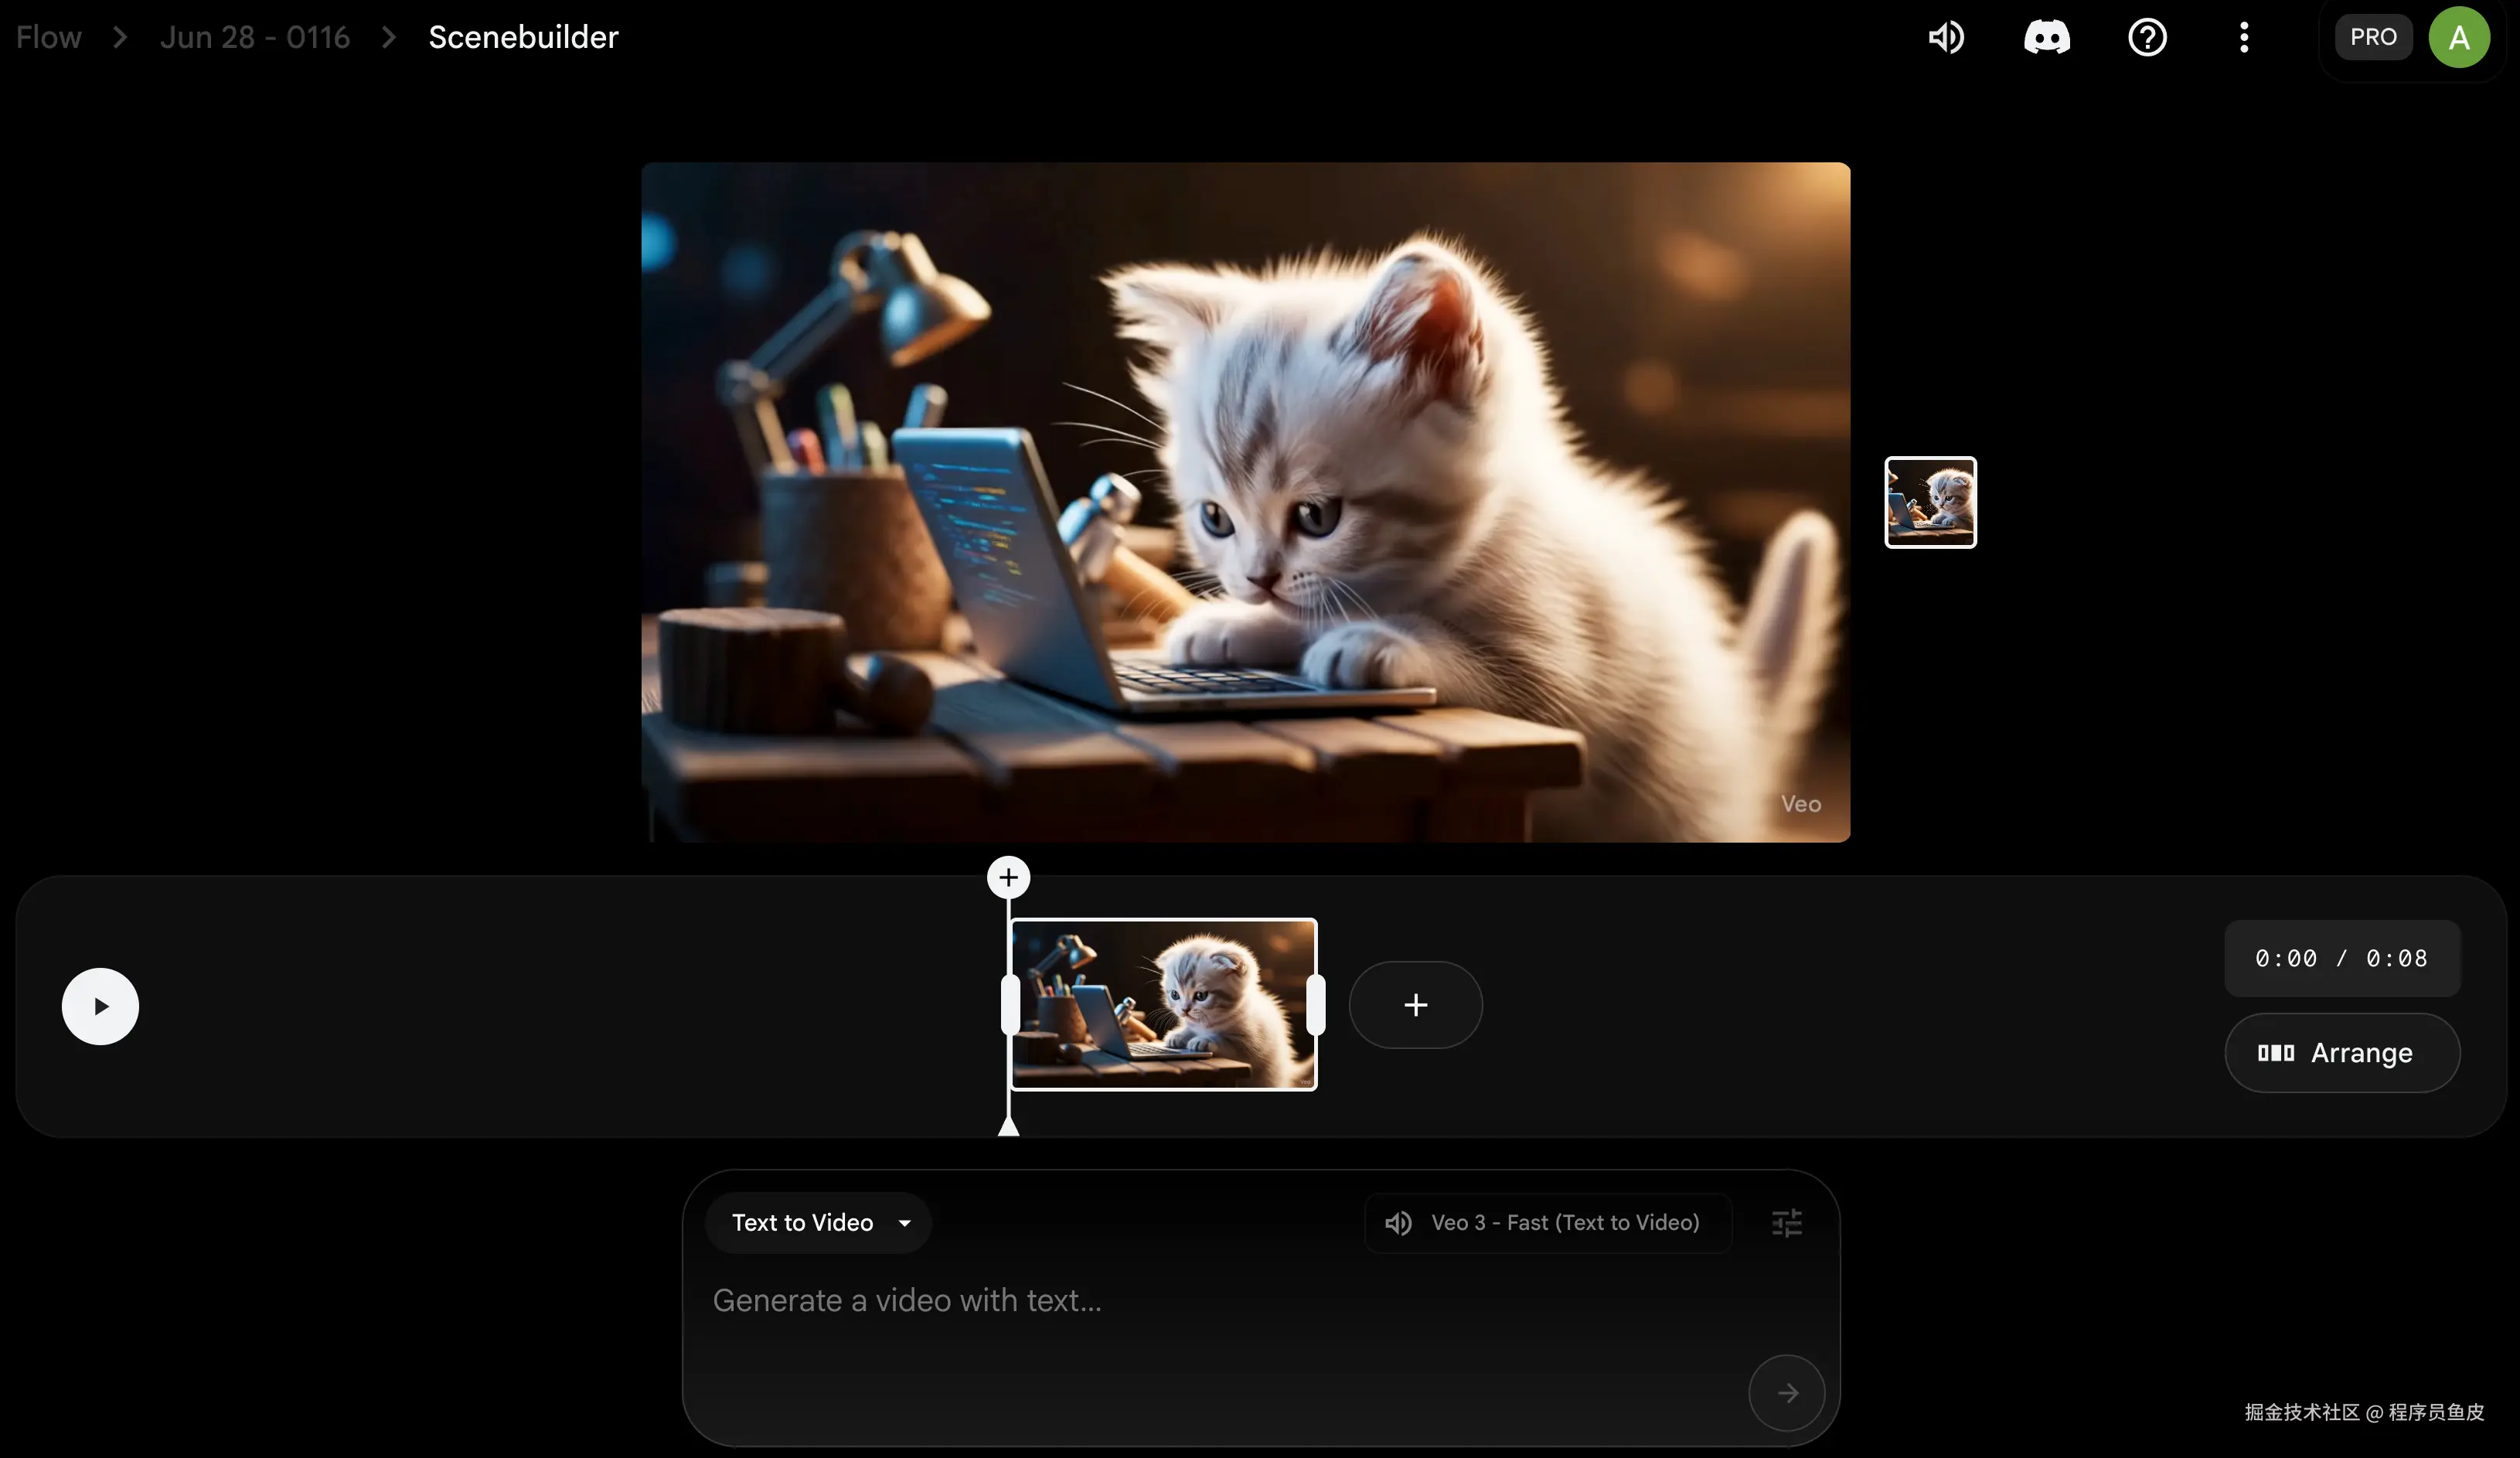Open the Veo 3 - Fast model selector
The height and width of the screenshot is (1458, 2520).
click(x=1547, y=1222)
